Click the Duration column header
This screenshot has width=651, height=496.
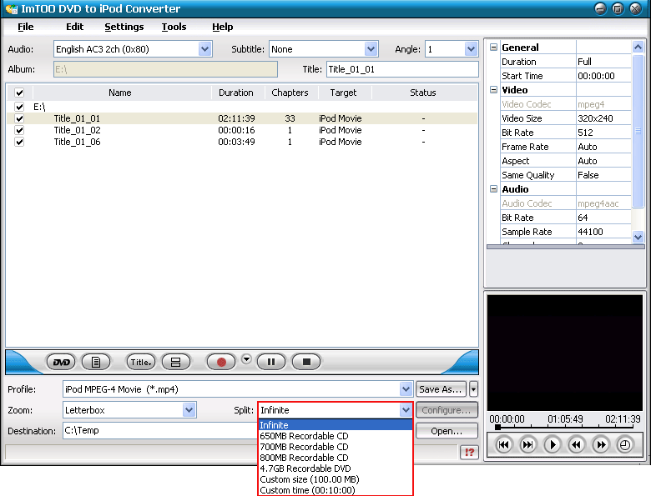pos(236,93)
